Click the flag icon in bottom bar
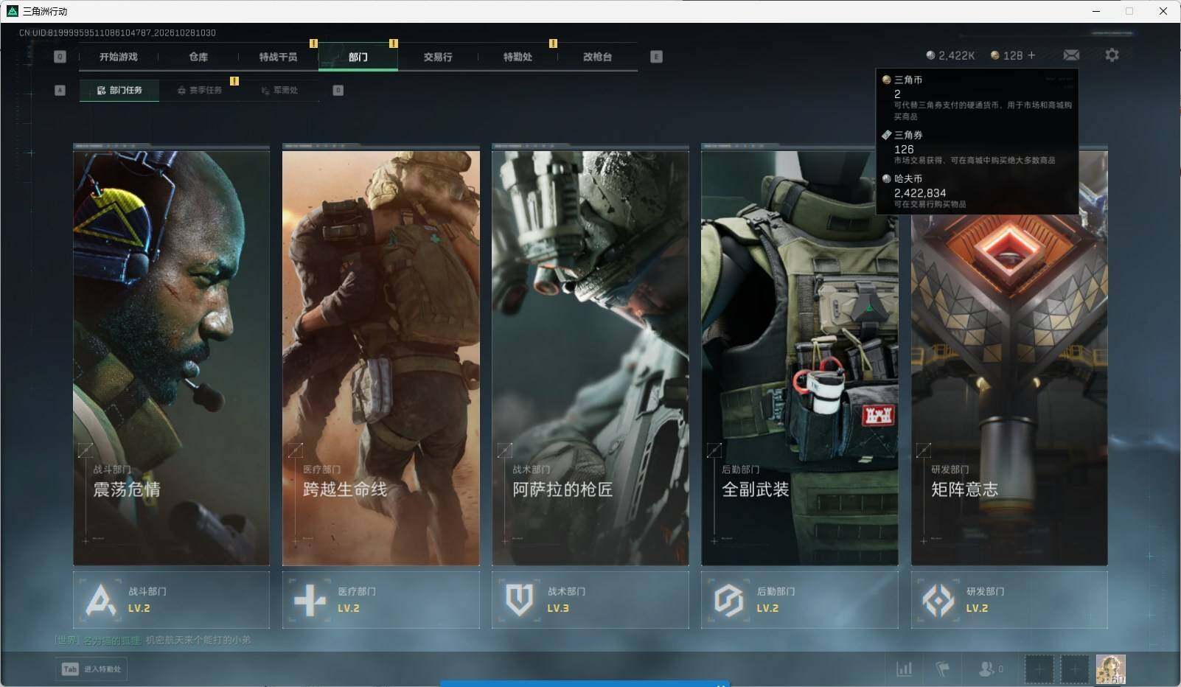This screenshot has width=1181, height=687. (942, 669)
